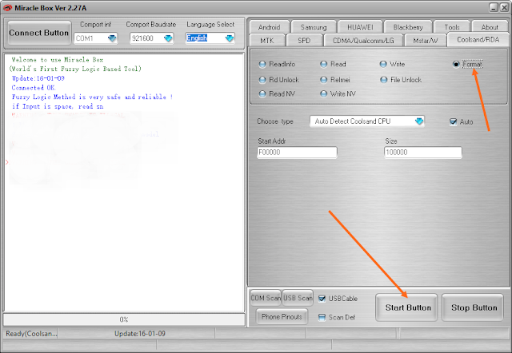Click the 0% progress bar
The width and height of the screenshot is (512, 353).
[x=124, y=319]
